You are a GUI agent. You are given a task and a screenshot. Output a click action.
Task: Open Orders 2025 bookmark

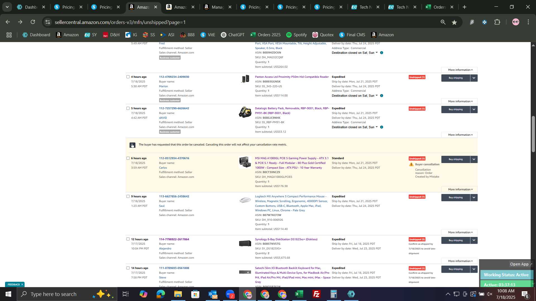point(265,35)
